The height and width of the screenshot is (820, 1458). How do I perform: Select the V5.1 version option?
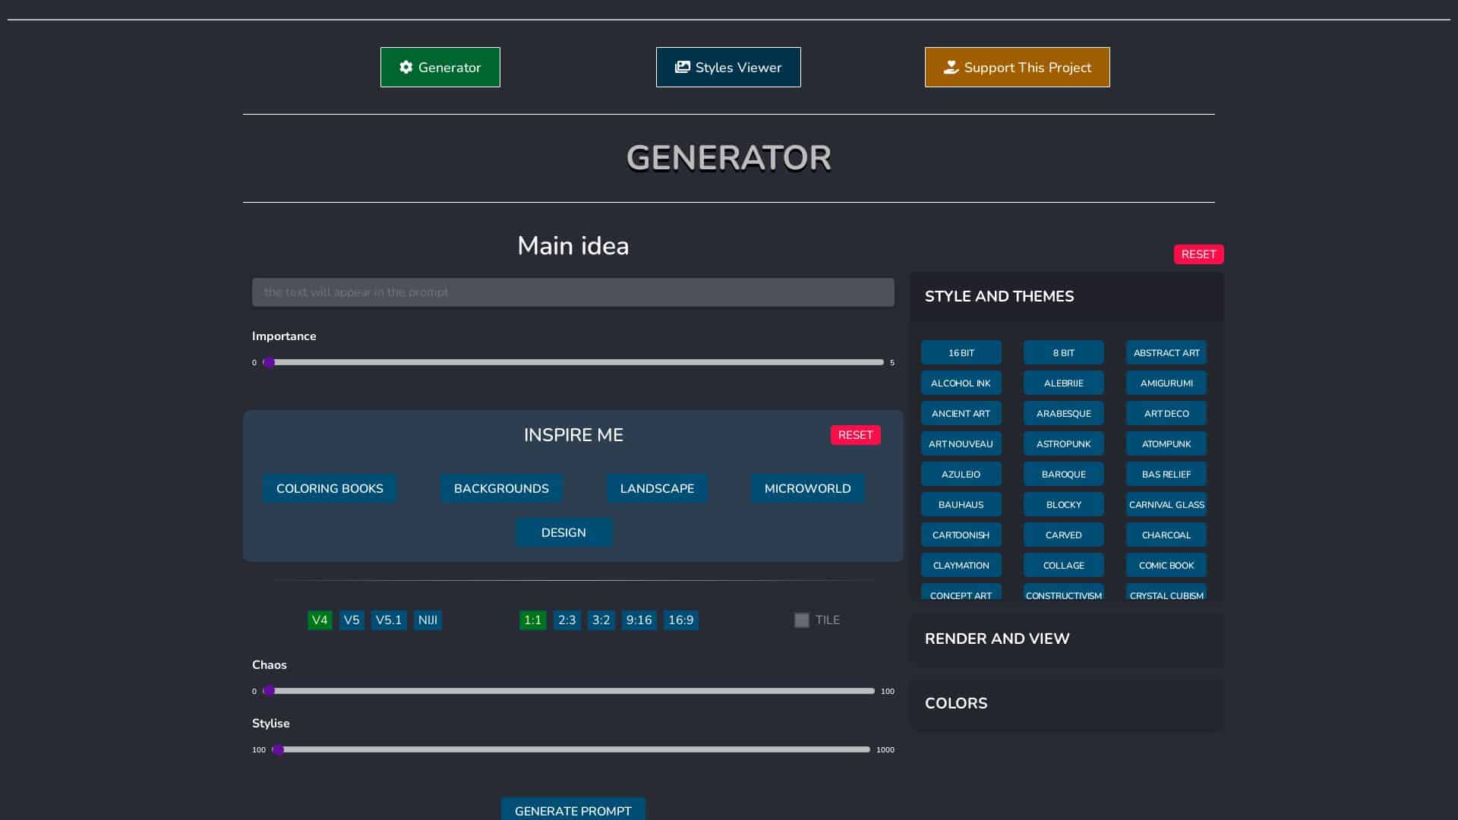tap(388, 620)
